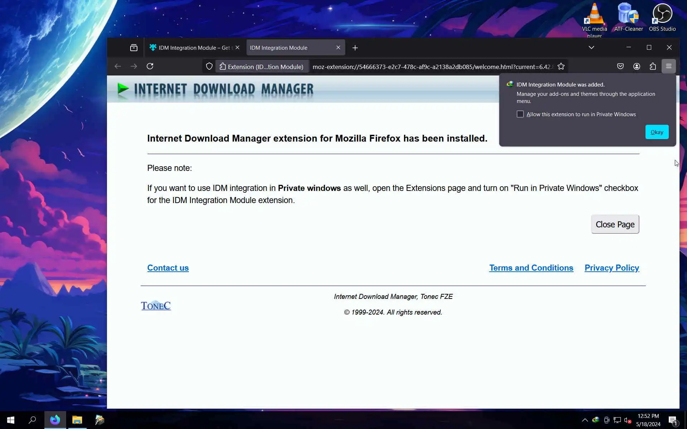Click the Save to Pocket icon
This screenshot has height=429, width=687.
pos(620,66)
